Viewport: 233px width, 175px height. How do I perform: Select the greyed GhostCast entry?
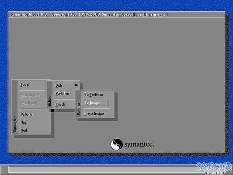click(x=28, y=103)
